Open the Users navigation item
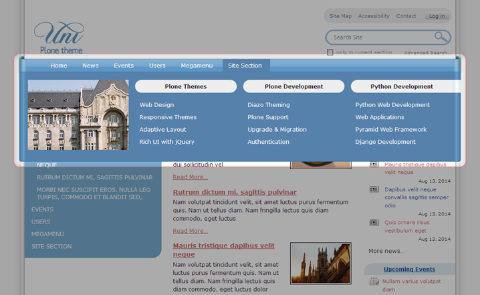The width and height of the screenshot is (480, 295). pyautogui.click(x=157, y=66)
